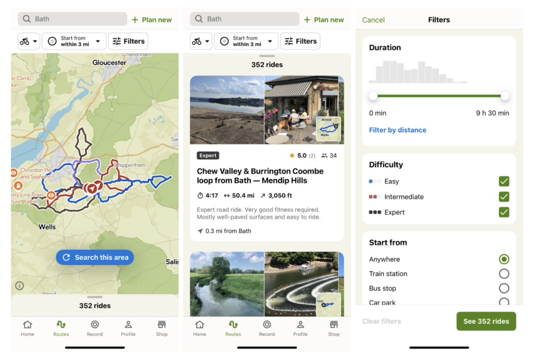Screen dimensions: 534x360
Task: Uncheck the Intermediate difficulty checkbox
Action: tap(504, 197)
